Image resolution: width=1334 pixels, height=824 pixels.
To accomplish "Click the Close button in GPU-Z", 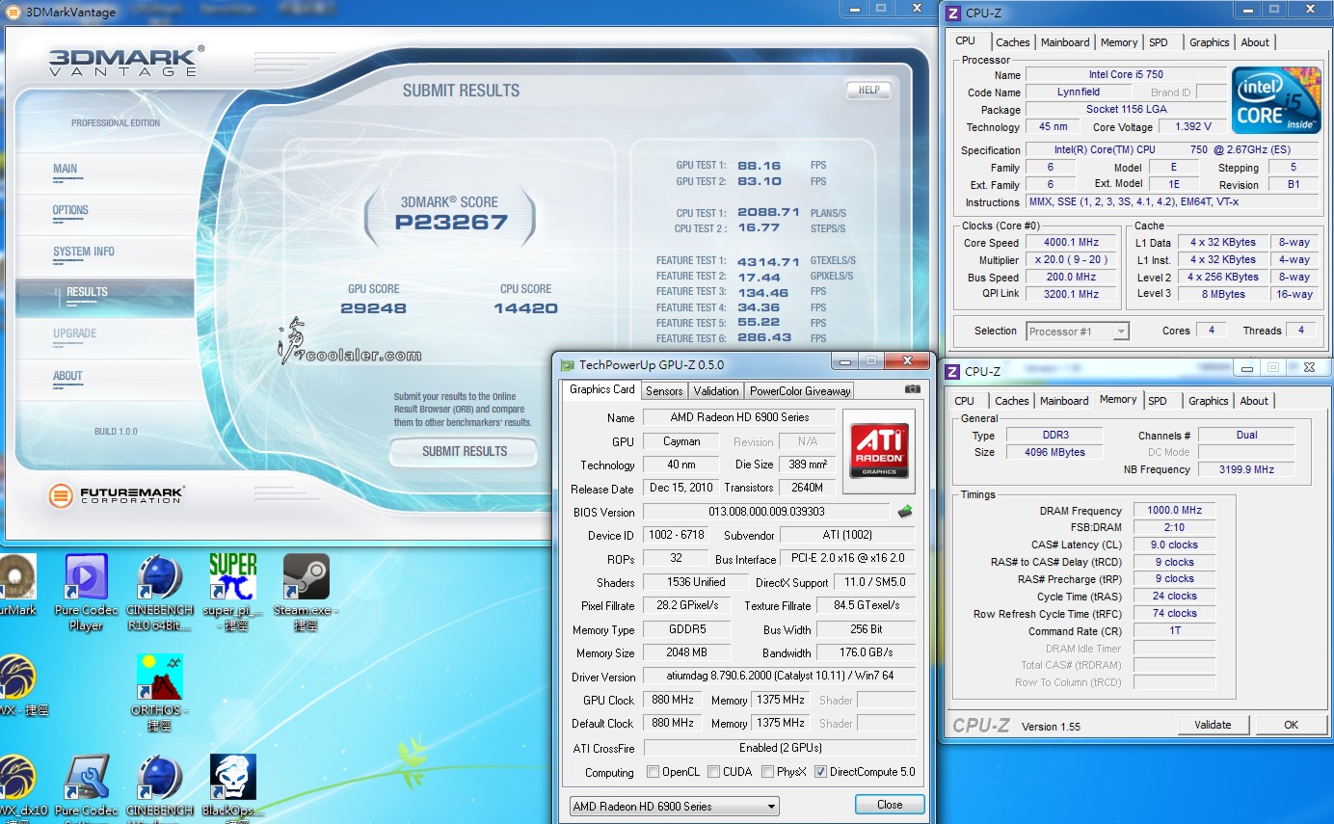I will (x=890, y=805).
